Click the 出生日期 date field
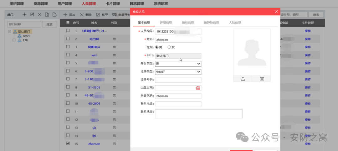The height and width of the screenshot is (151, 338). [178, 88]
